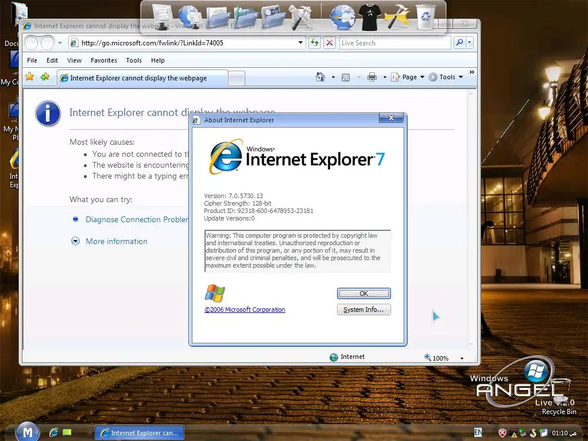This screenshot has width=588, height=441.
Task: Click the EN language indicator on the taskbar
Action: coord(478,432)
